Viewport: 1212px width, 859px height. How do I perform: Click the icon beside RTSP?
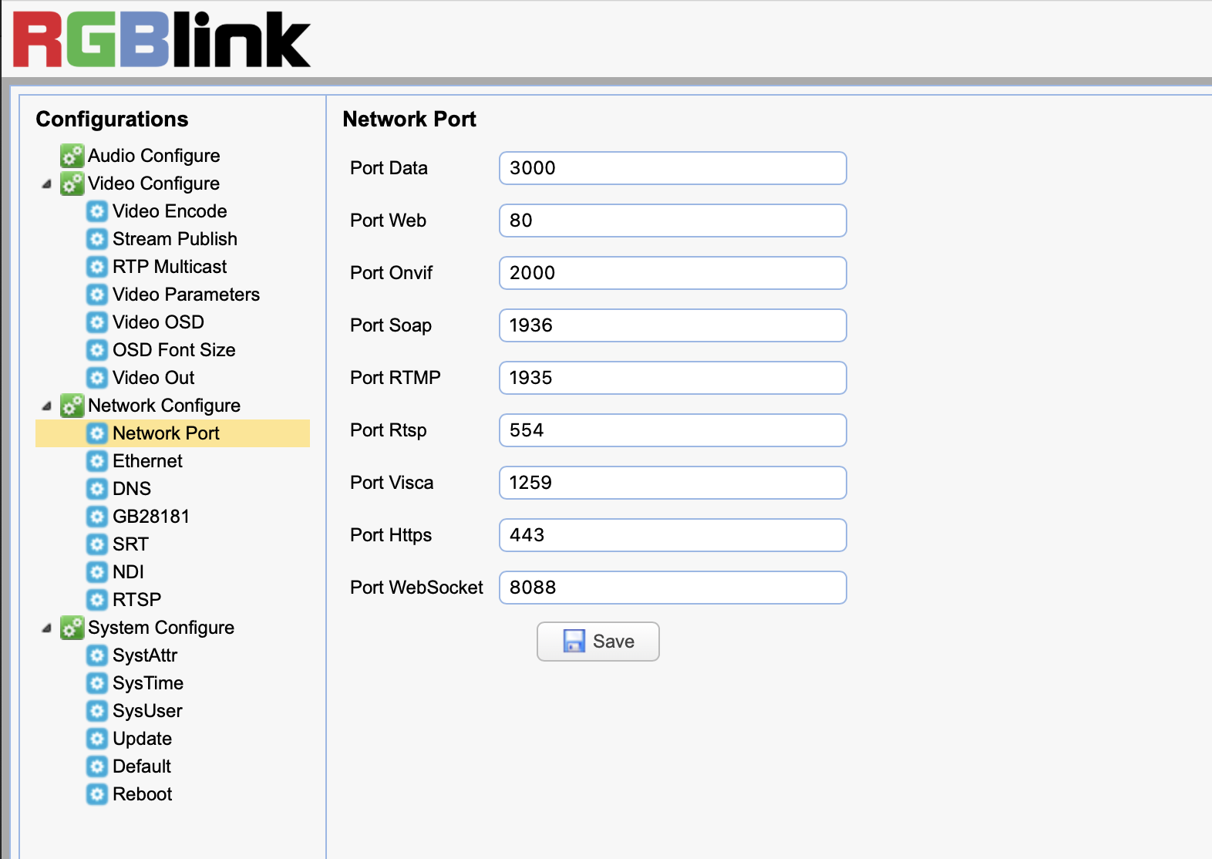pos(96,600)
